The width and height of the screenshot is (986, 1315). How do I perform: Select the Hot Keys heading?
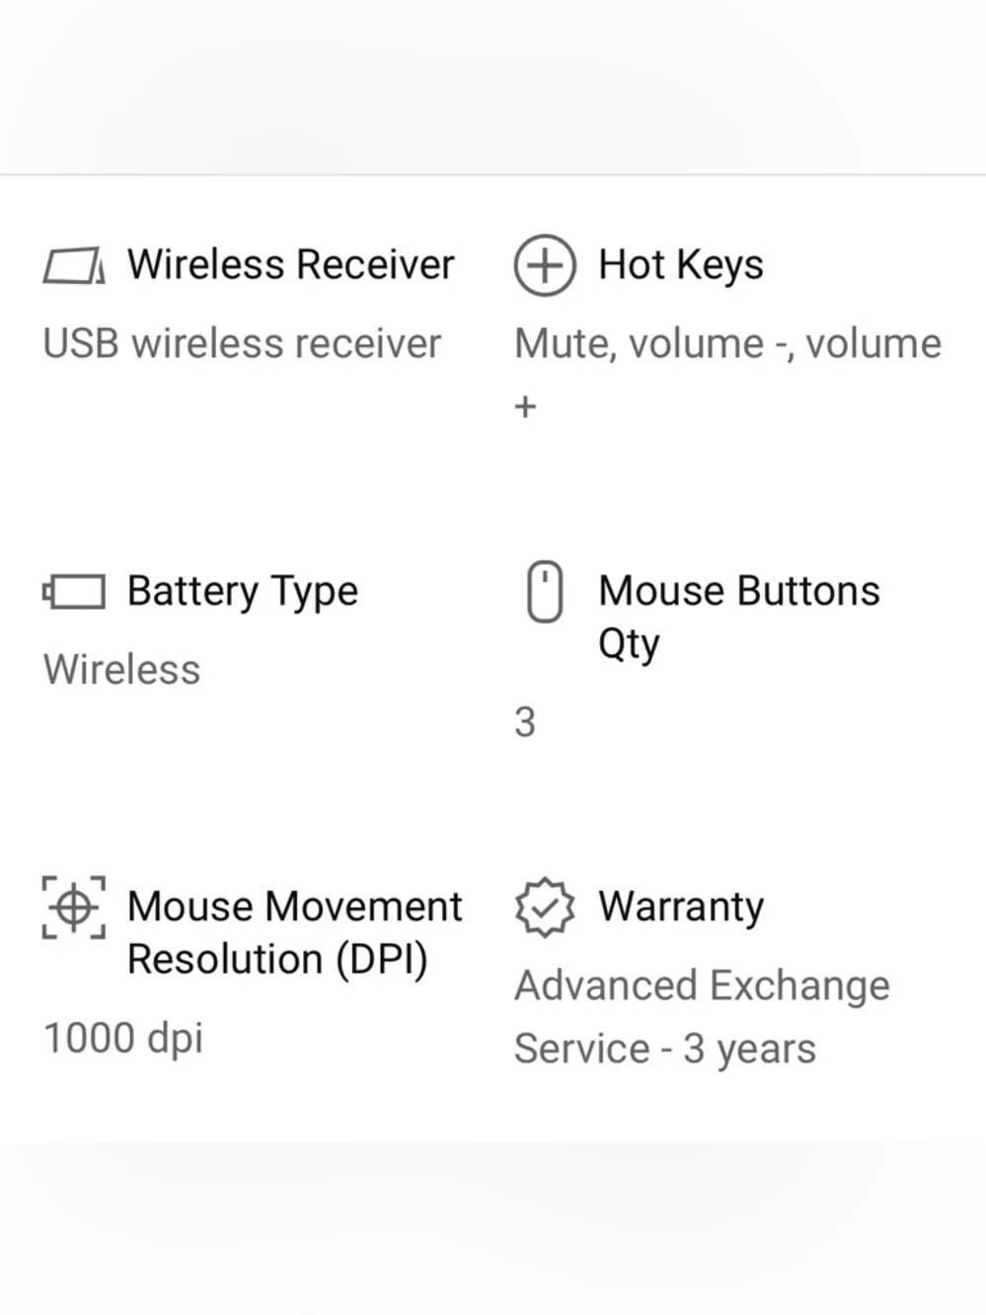[681, 265]
